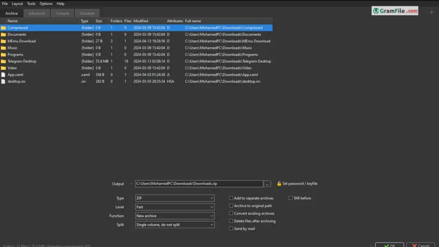Enable Add to separate archives
This screenshot has width=439, height=247.
[x=231, y=198]
